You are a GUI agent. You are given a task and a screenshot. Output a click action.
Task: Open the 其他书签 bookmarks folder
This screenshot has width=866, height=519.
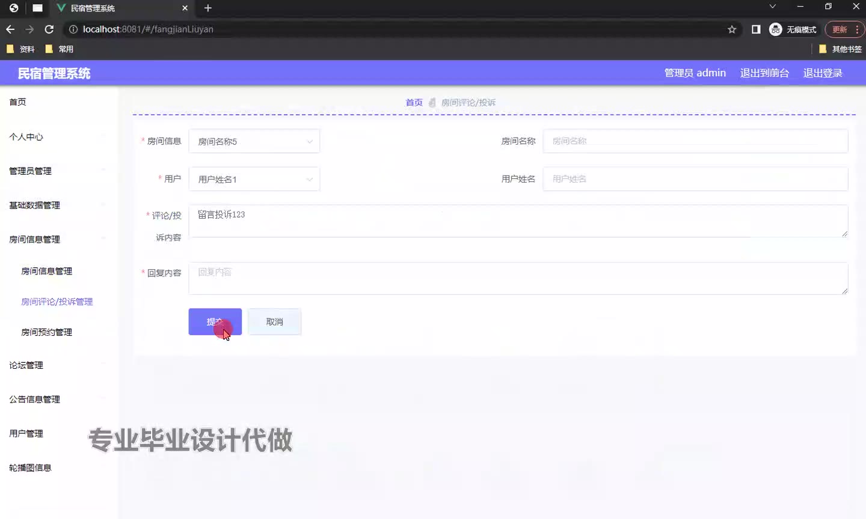point(840,49)
